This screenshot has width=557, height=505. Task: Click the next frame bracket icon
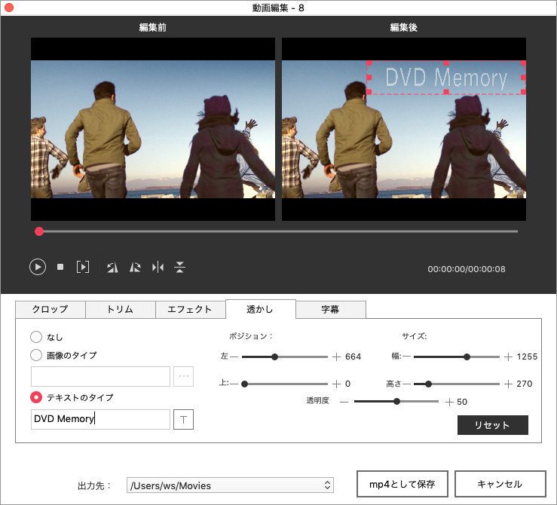coord(83,267)
